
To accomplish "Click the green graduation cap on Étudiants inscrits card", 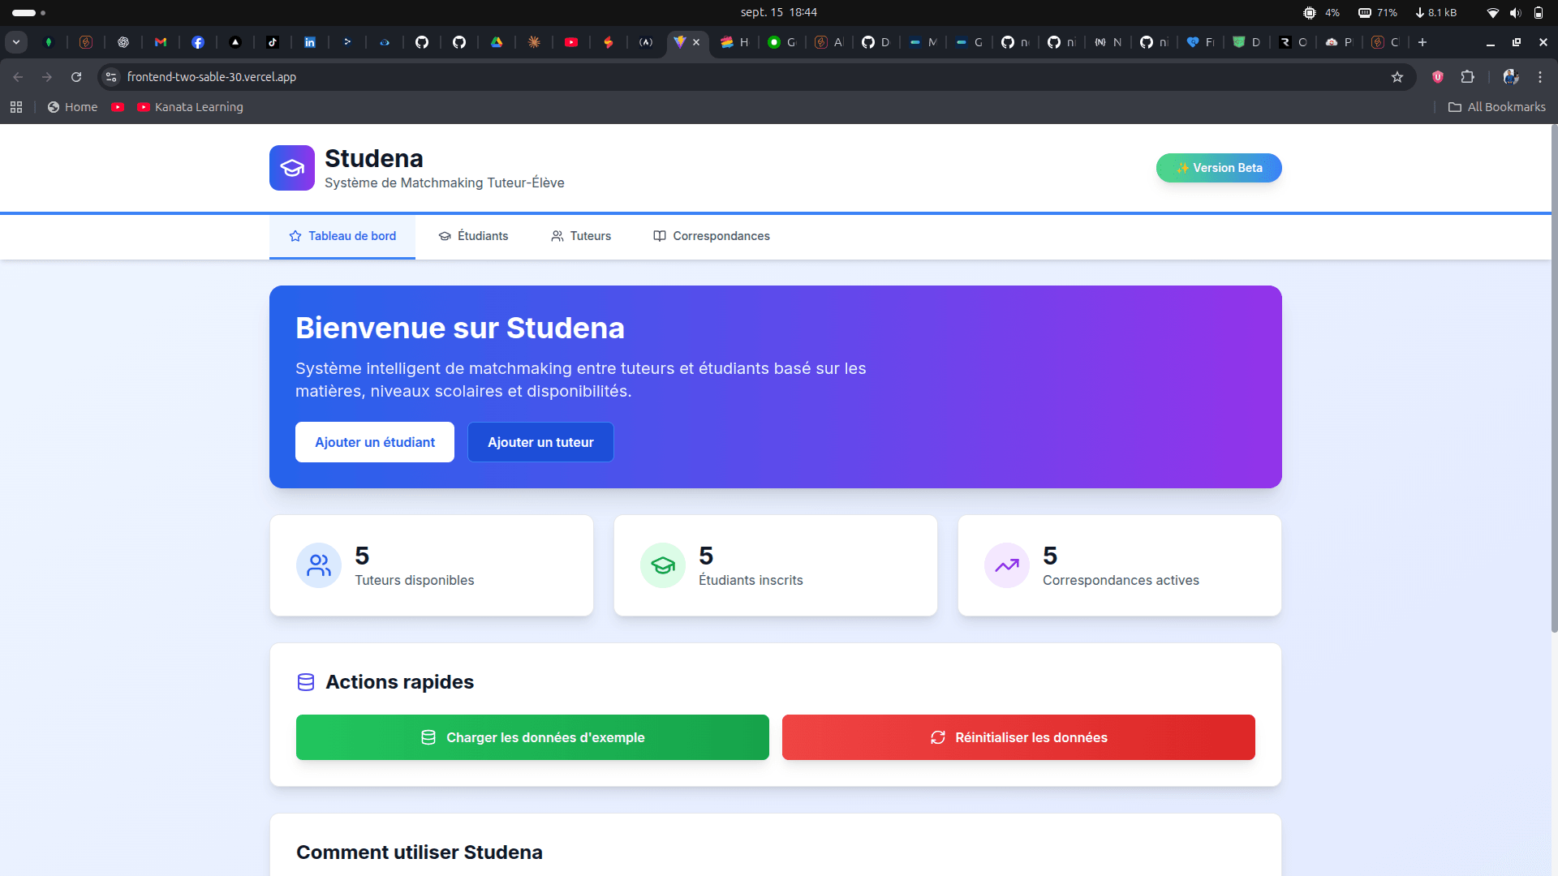I will pyautogui.click(x=662, y=565).
